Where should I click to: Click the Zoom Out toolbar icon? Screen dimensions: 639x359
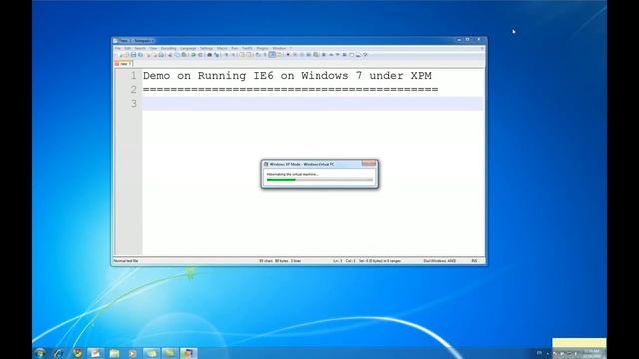(x=233, y=55)
